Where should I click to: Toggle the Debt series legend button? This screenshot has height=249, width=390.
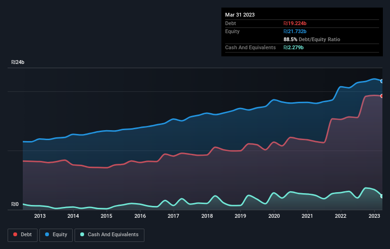click(22, 235)
